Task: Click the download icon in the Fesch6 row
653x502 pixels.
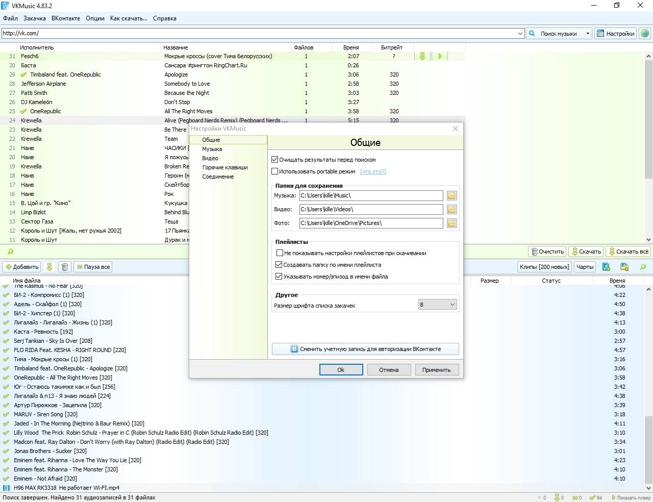Action: point(422,56)
